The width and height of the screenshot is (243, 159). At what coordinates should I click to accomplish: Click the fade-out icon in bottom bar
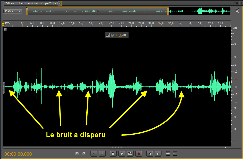[x=84, y=154]
